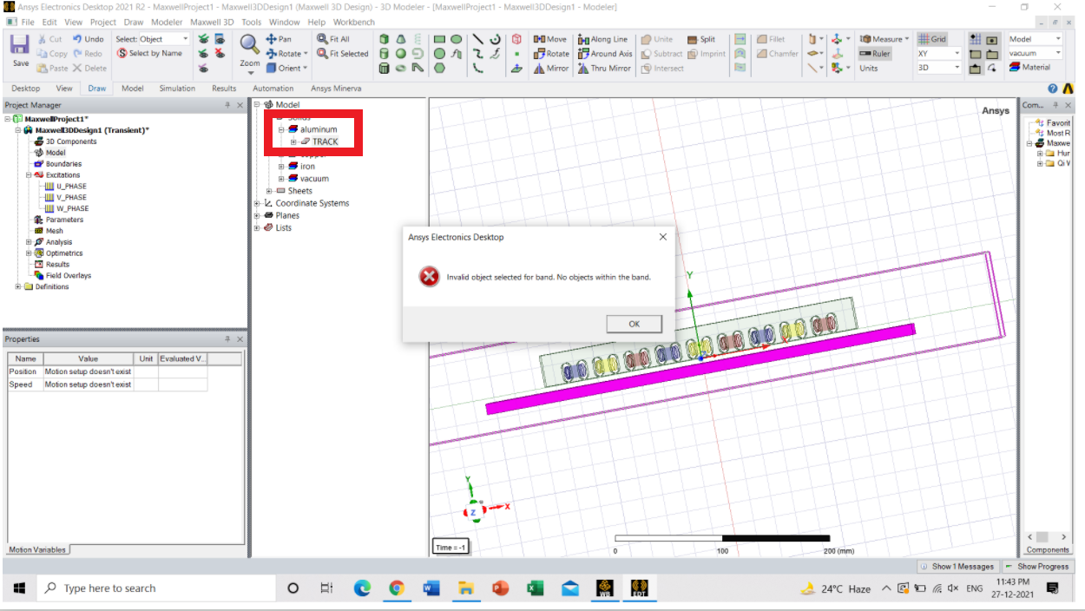Click OK in the error dialog
Image resolution: width=1085 pixels, height=611 pixels.
[x=634, y=324]
